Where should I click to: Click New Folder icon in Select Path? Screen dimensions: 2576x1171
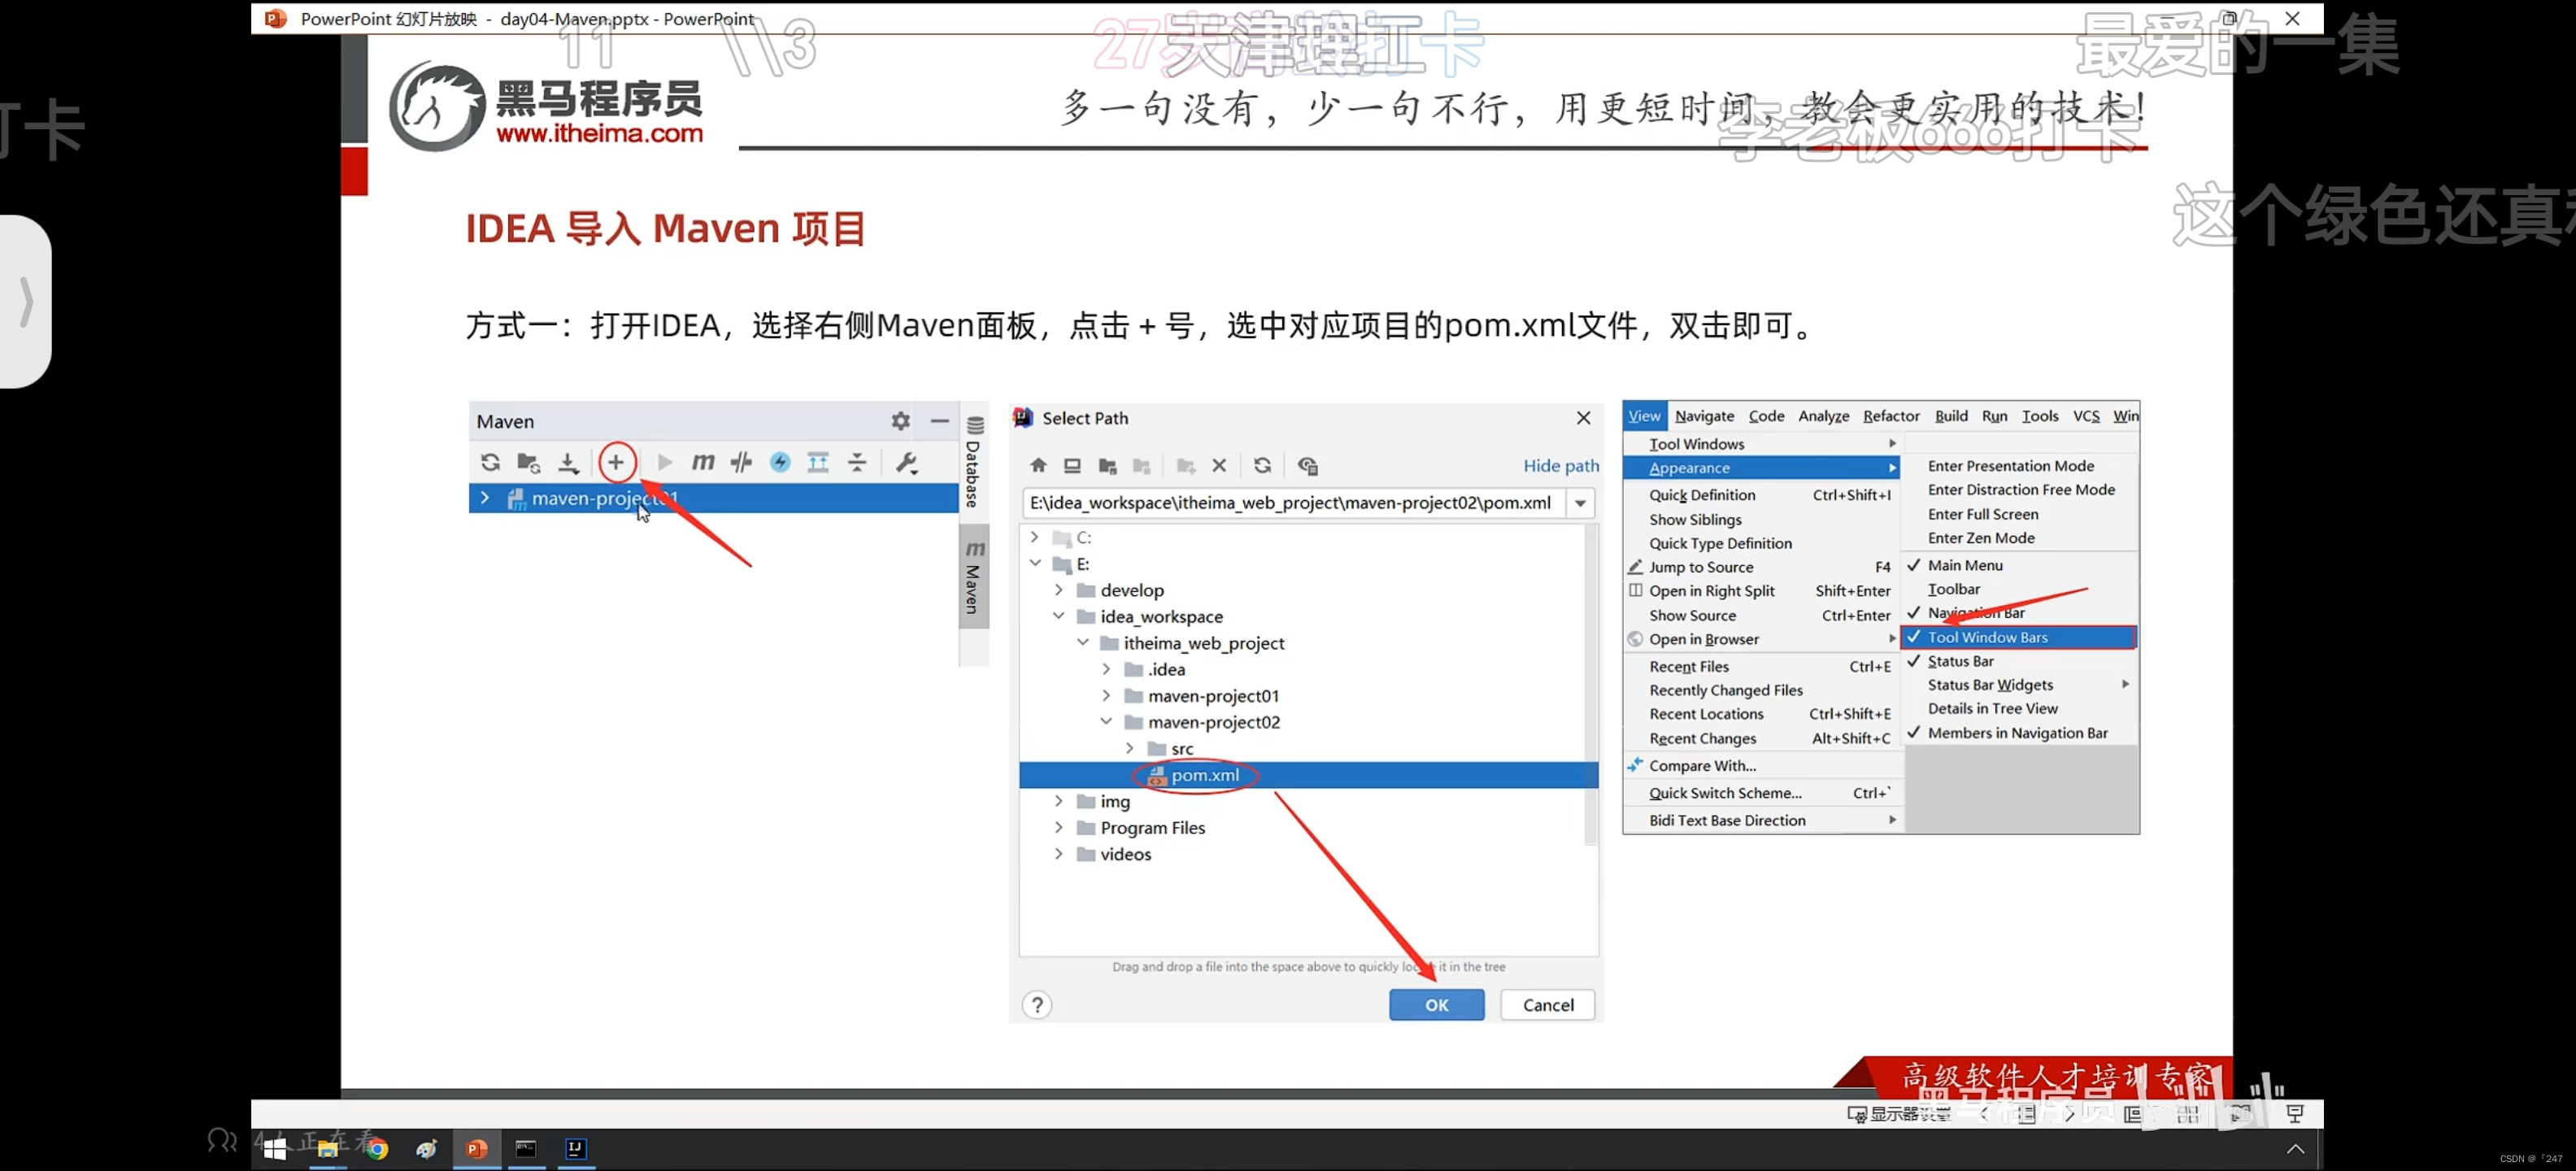point(1186,465)
